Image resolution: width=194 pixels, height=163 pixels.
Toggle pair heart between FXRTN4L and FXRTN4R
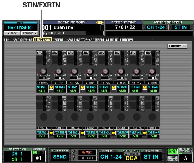tap(144, 133)
